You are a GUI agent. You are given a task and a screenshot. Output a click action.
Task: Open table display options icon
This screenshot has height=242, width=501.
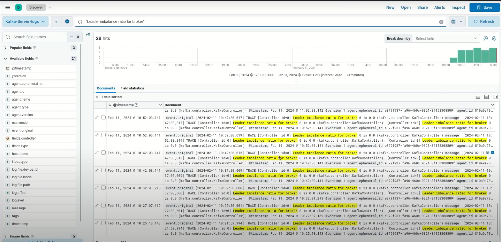point(487,97)
